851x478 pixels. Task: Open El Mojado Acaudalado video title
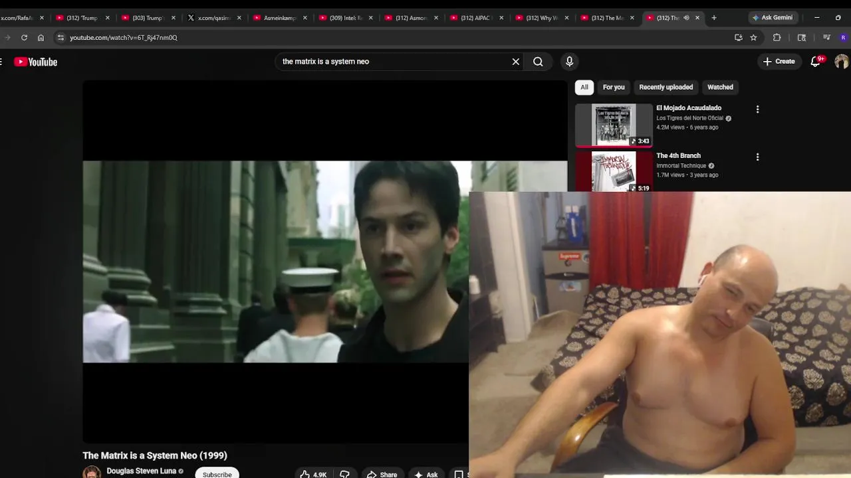click(689, 108)
